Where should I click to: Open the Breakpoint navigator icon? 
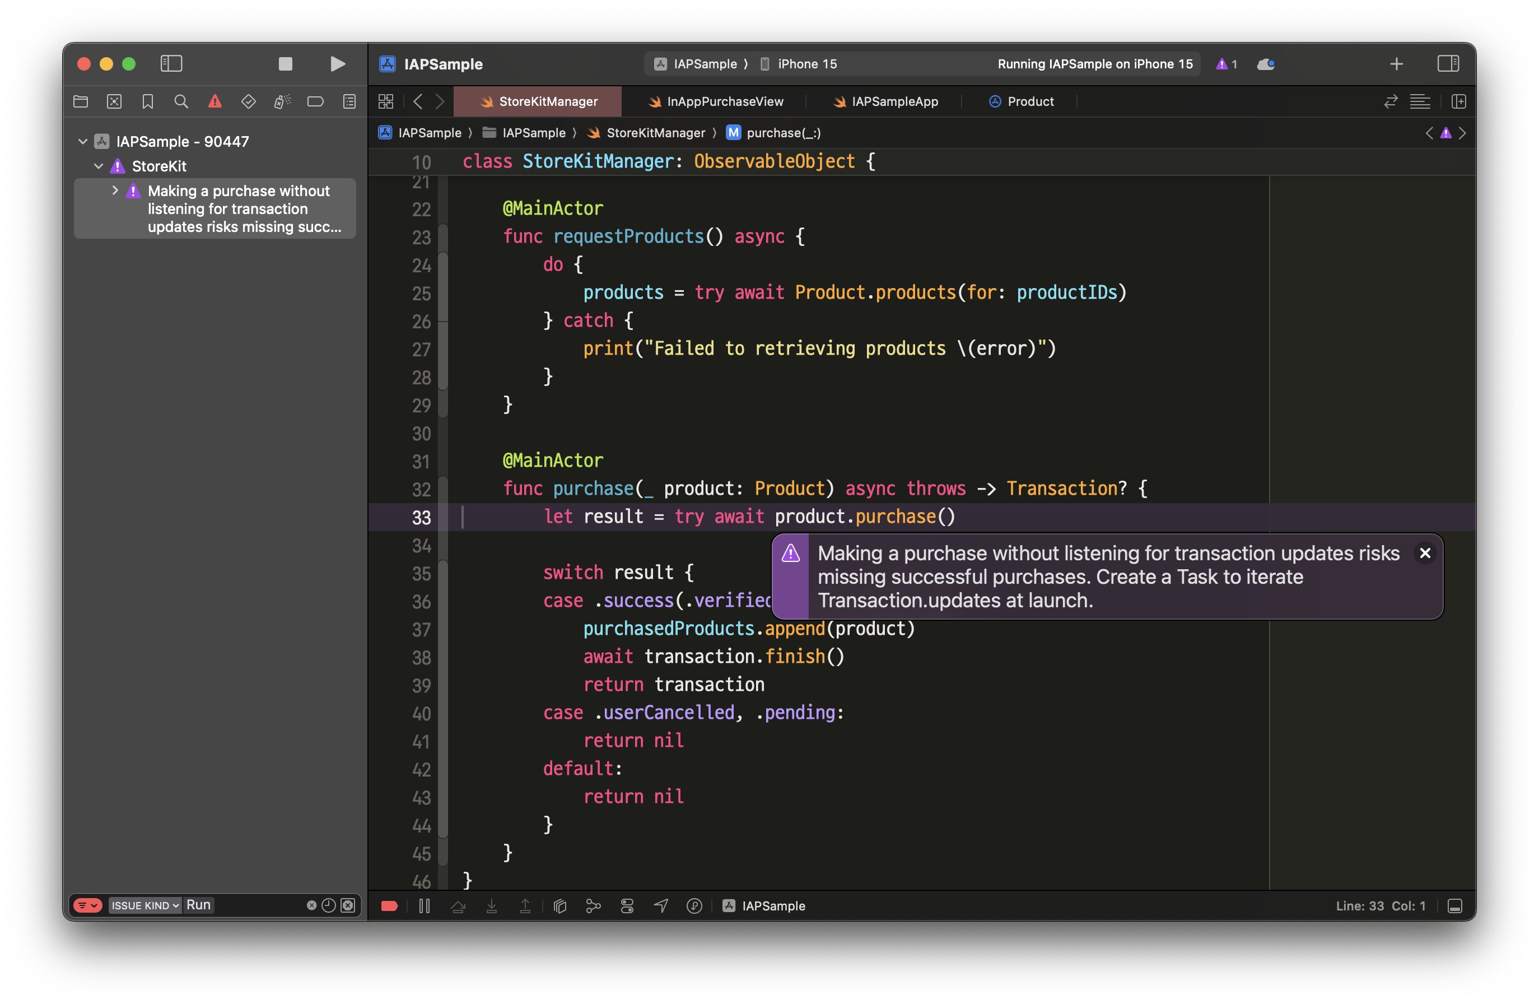tap(315, 101)
